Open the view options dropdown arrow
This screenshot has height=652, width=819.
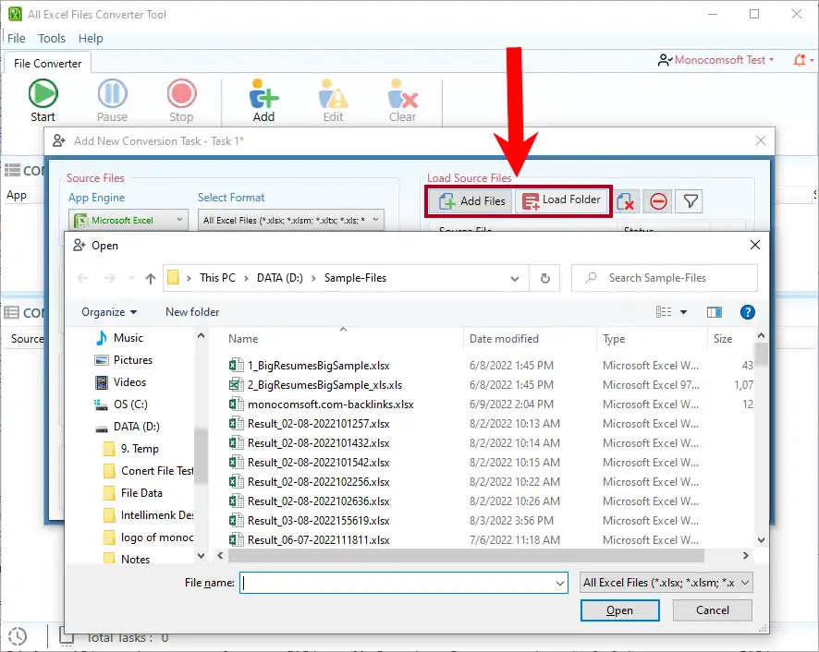coord(683,312)
